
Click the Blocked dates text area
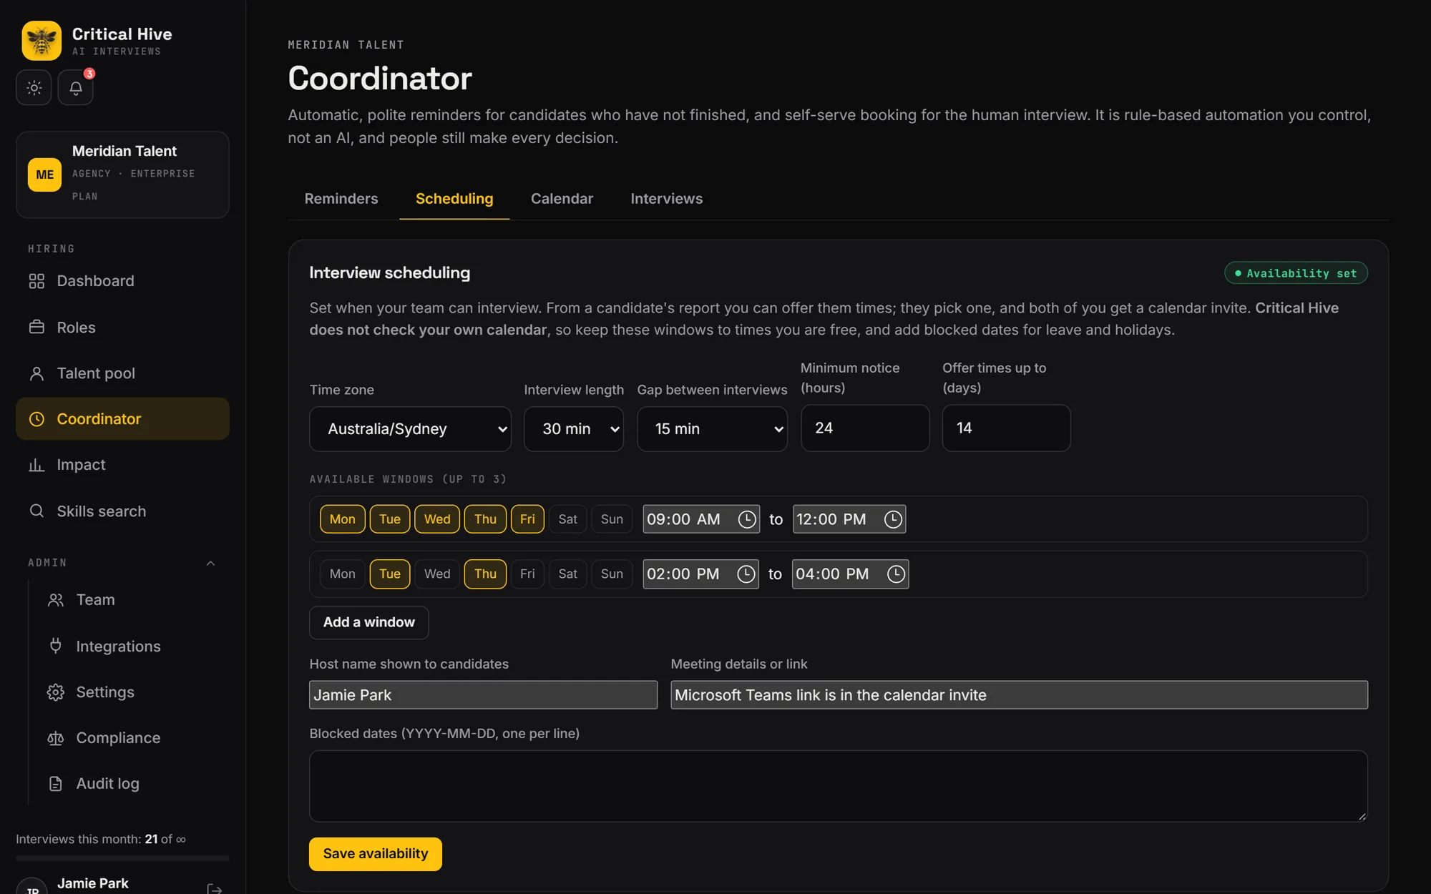pyautogui.click(x=839, y=786)
